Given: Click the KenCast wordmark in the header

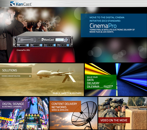Looking at the screenshot, I should point(24,4).
